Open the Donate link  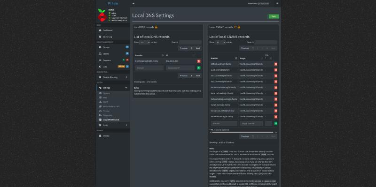coord(113,136)
